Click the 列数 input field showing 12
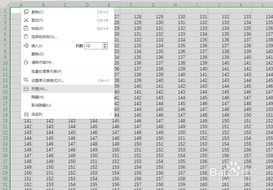The width and height of the screenshot is (273, 190). pos(94,46)
